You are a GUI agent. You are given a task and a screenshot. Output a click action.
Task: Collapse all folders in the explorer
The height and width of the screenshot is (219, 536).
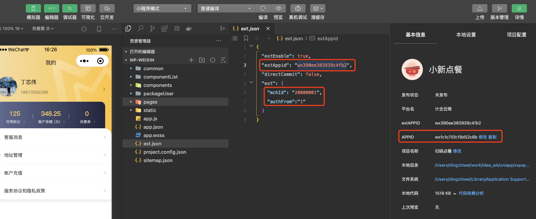[x=223, y=60]
